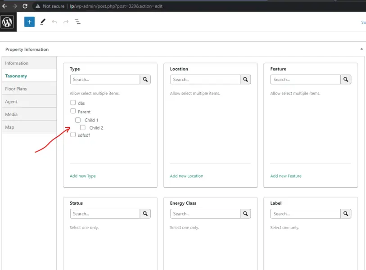The width and height of the screenshot is (366, 270).
Task: Reload the page with the refresh icon
Action: [x=25, y=6]
